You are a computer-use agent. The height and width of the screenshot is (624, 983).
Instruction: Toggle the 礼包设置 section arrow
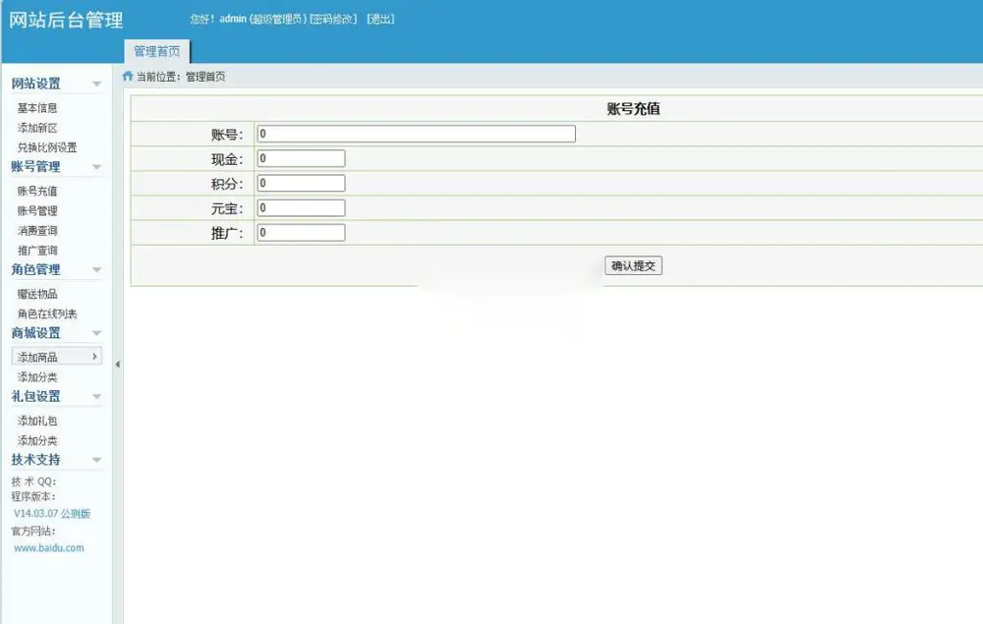coord(96,397)
